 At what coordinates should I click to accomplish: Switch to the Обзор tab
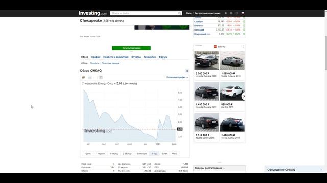(x=85, y=57)
